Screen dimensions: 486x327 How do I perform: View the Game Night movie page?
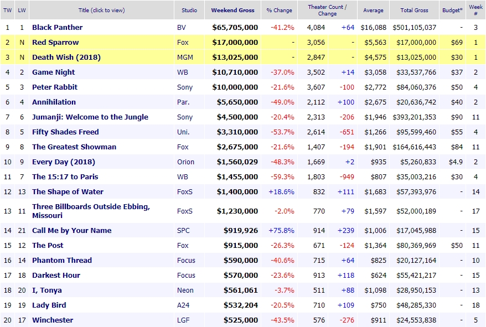click(x=54, y=72)
